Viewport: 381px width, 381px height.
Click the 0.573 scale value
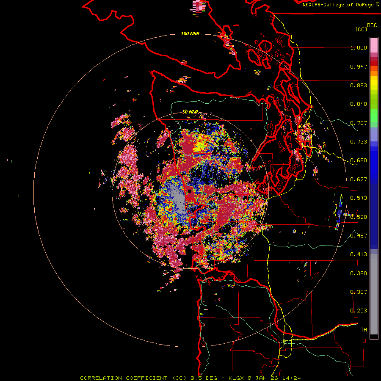pos(359,198)
